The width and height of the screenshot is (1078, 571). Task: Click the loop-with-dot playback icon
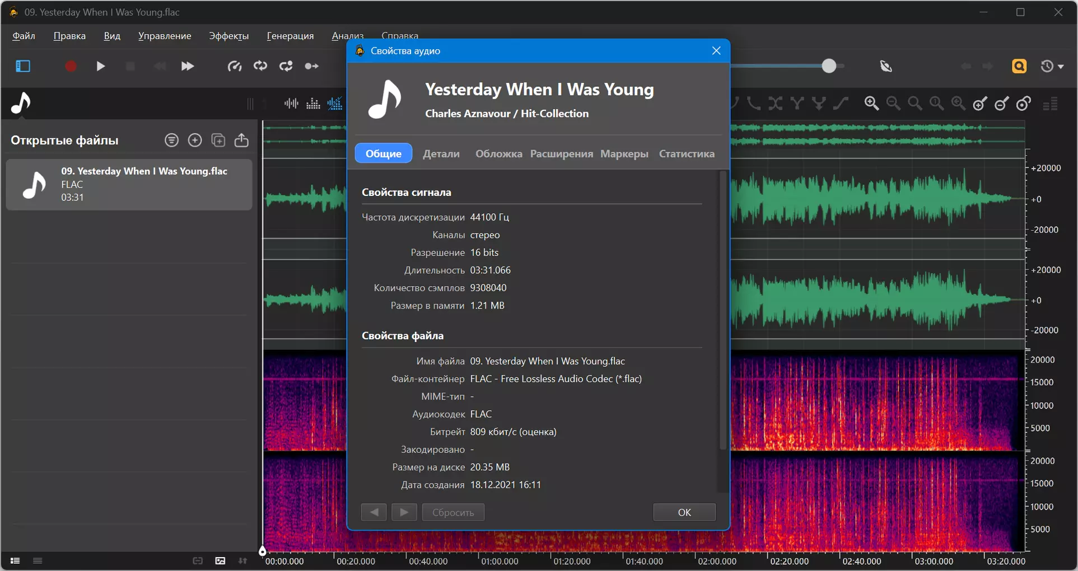(286, 66)
